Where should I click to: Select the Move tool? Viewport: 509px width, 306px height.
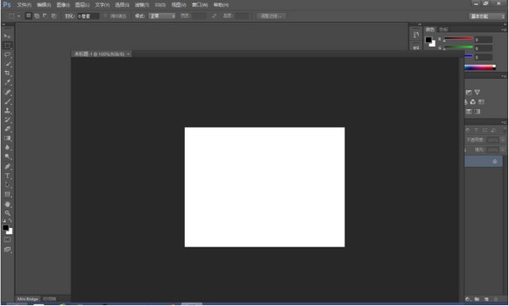[x=7, y=36]
